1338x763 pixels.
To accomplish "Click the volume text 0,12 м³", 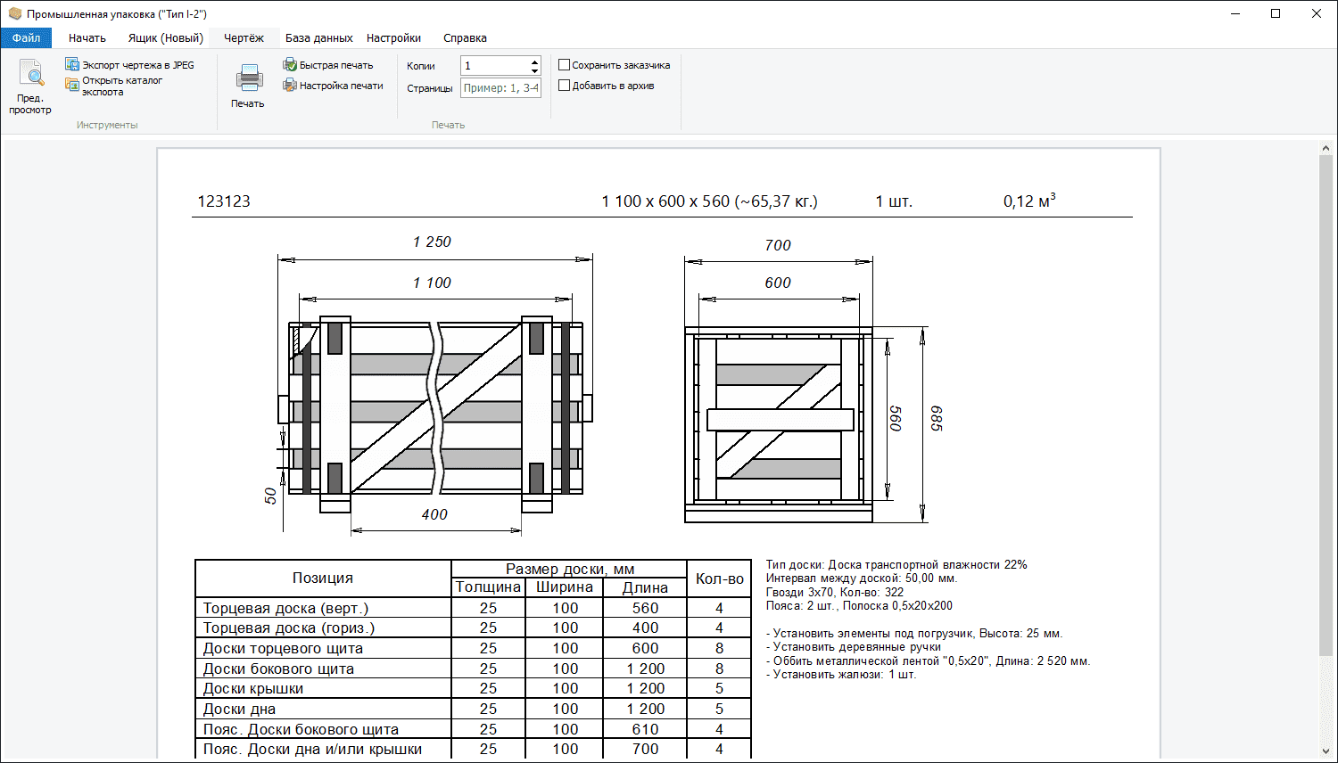I will point(1029,201).
